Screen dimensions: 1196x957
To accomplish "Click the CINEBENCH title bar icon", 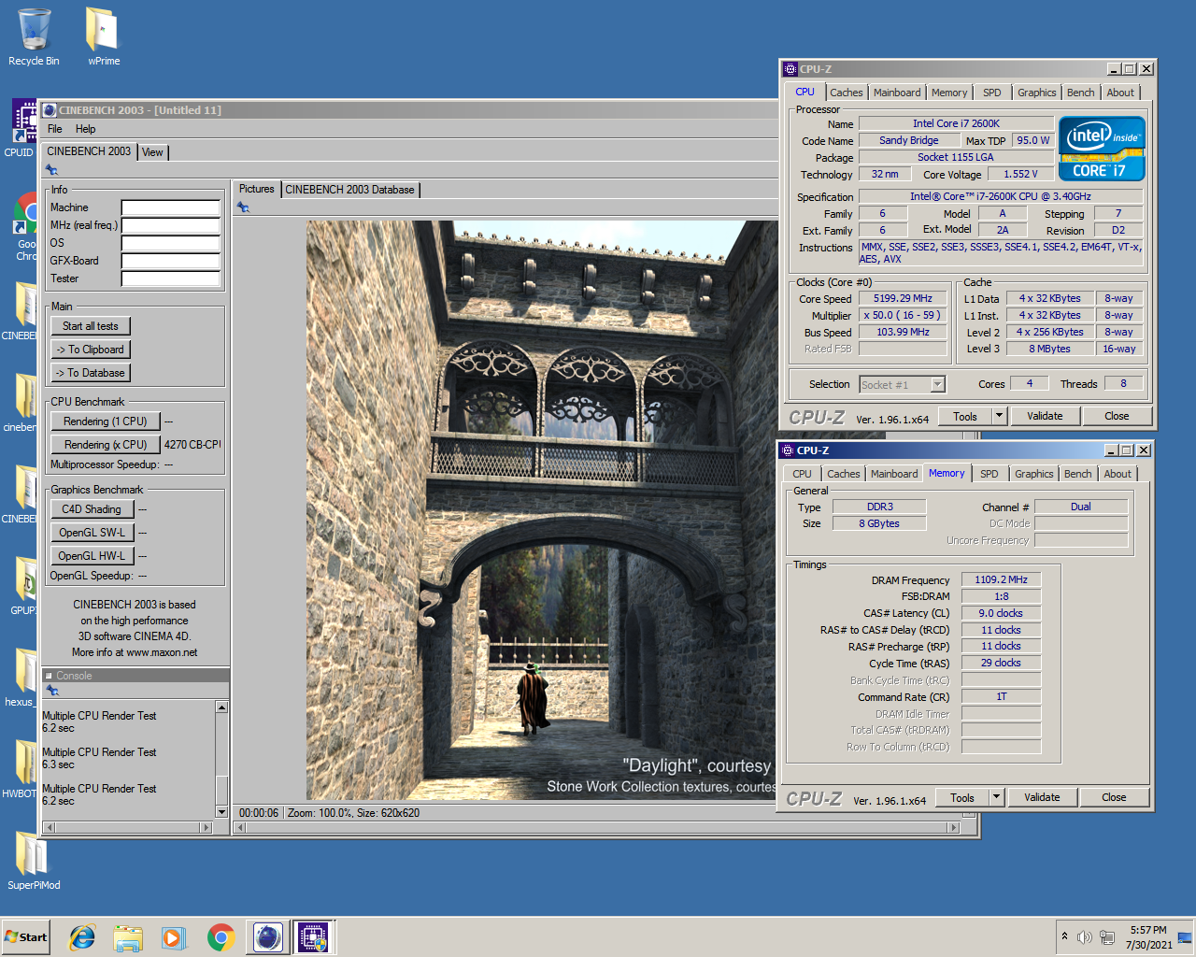I will [x=50, y=110].
